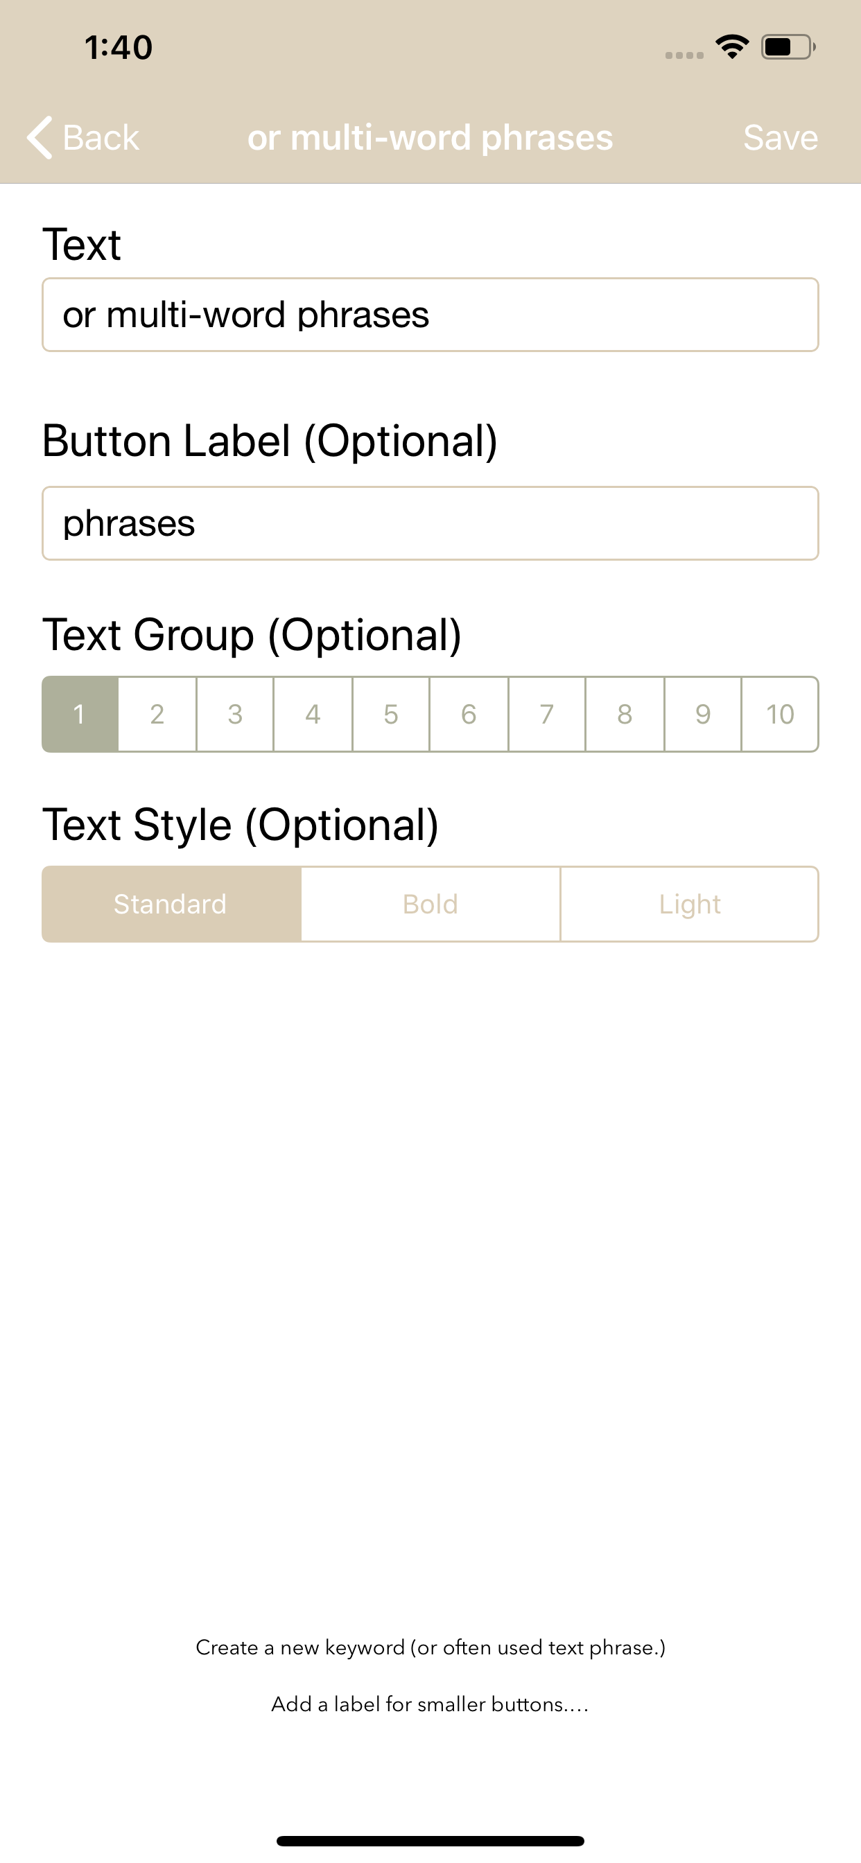This screenshot has height=1863, width=861.
Task: Set text style to Bold
Action: (430, 904)
